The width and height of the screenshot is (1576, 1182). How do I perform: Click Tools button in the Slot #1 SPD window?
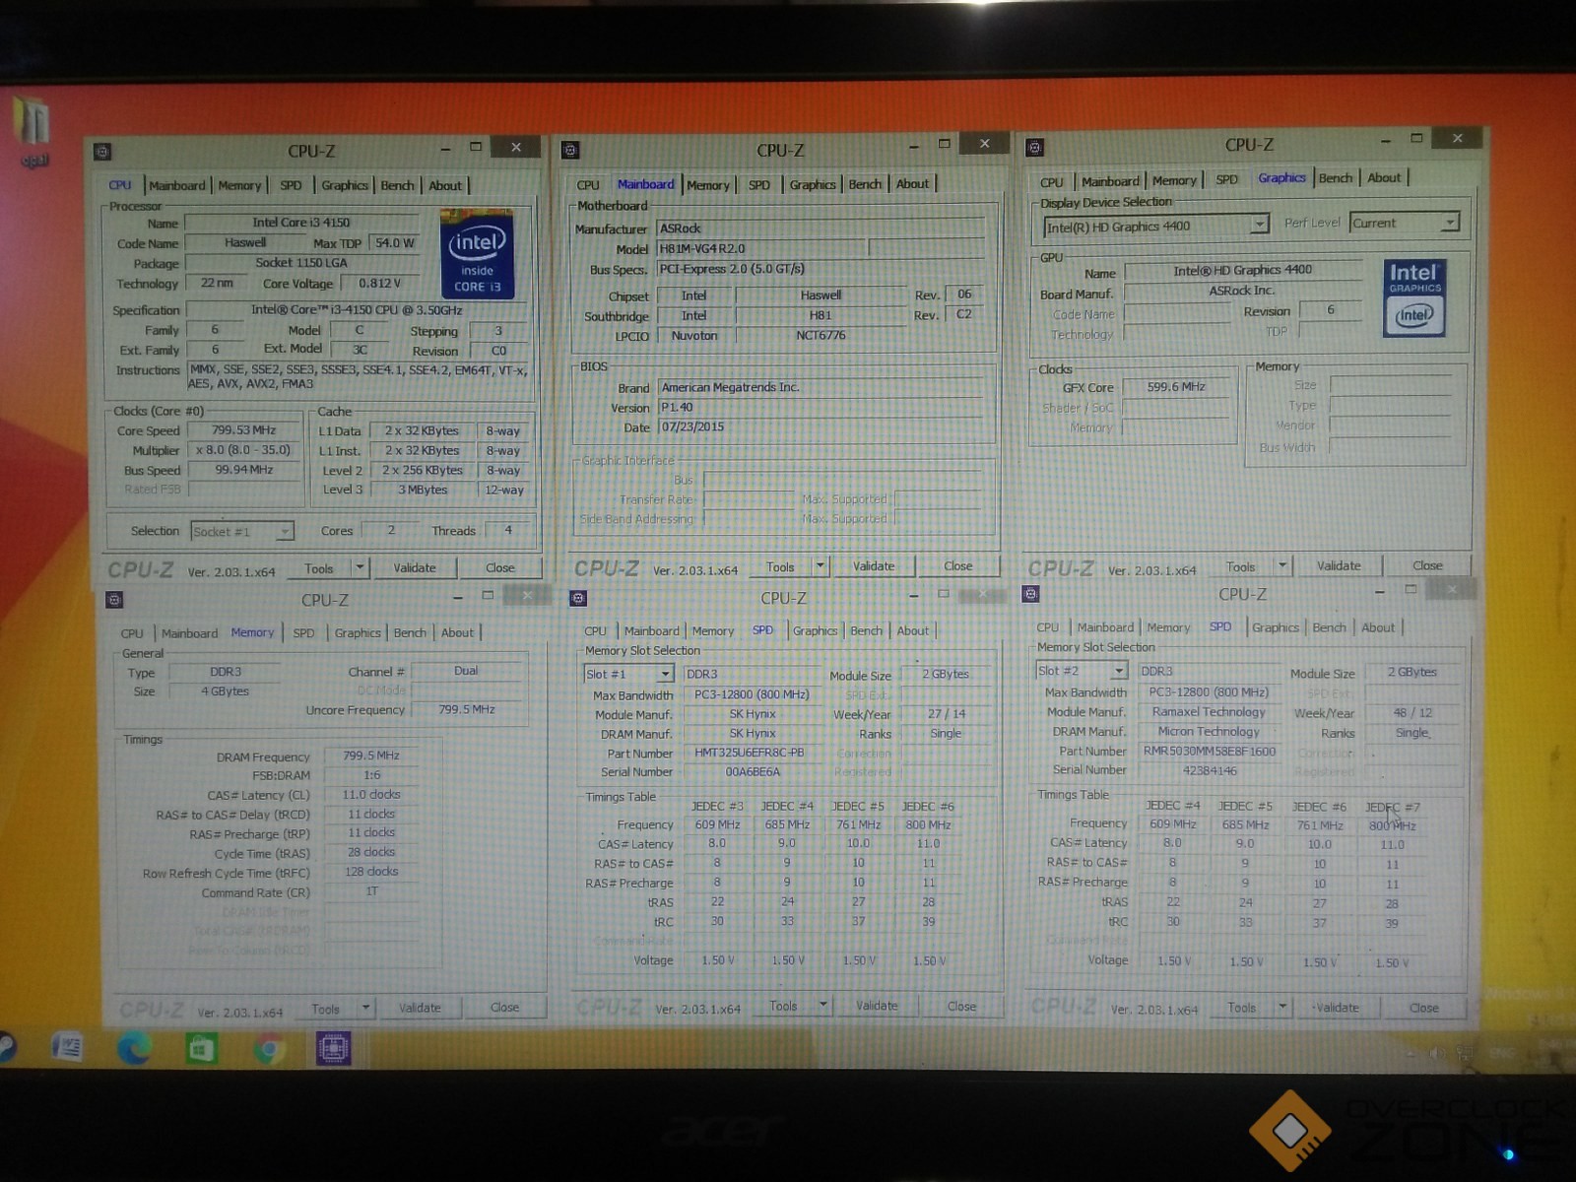click(x=783, y=1006)
